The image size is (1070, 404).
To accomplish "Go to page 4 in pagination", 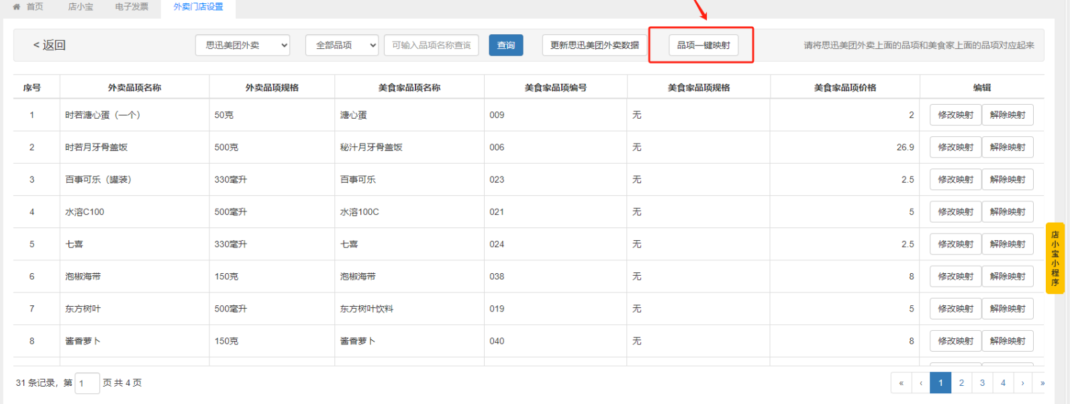I will (1003, 383).
